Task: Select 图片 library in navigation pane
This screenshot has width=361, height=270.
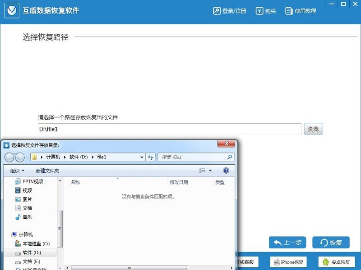Action: click(x=23, y=199)
